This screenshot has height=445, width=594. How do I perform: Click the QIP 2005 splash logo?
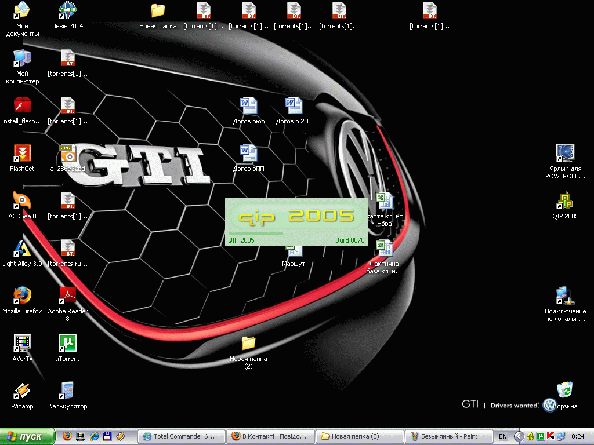(296, 216)
